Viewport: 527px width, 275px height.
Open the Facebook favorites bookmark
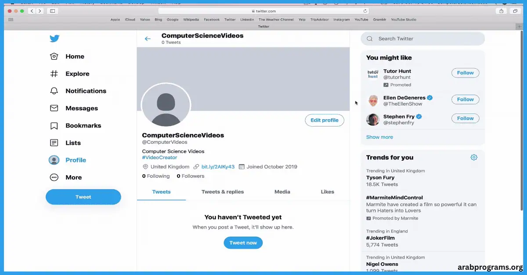pos(212,20)
